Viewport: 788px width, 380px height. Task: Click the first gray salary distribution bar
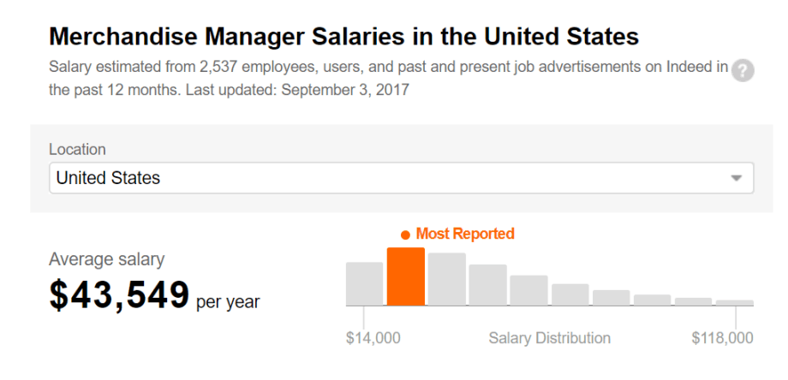[x=364, y=283]
